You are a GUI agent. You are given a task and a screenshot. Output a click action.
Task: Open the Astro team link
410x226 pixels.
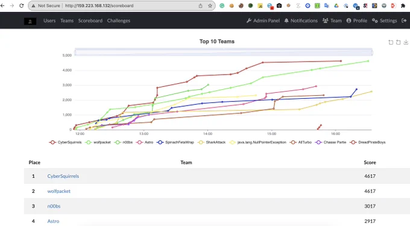[x=53, y=221]
